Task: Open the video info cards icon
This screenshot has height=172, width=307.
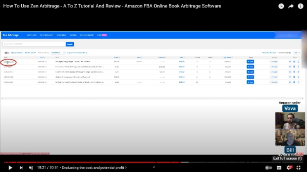Action: tap(300, 6)
